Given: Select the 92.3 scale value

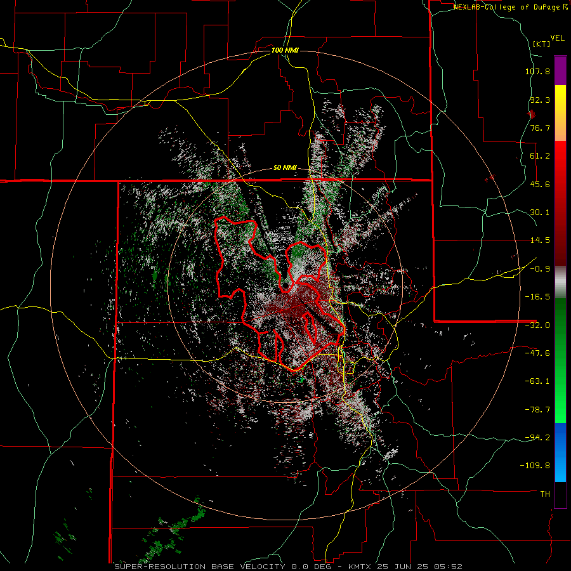Looking at the screenshot, I should click(x=540, y=100).
